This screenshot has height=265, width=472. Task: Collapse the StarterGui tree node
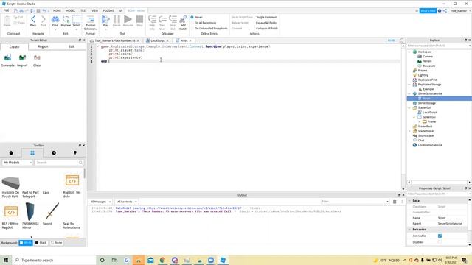point(409,107)
